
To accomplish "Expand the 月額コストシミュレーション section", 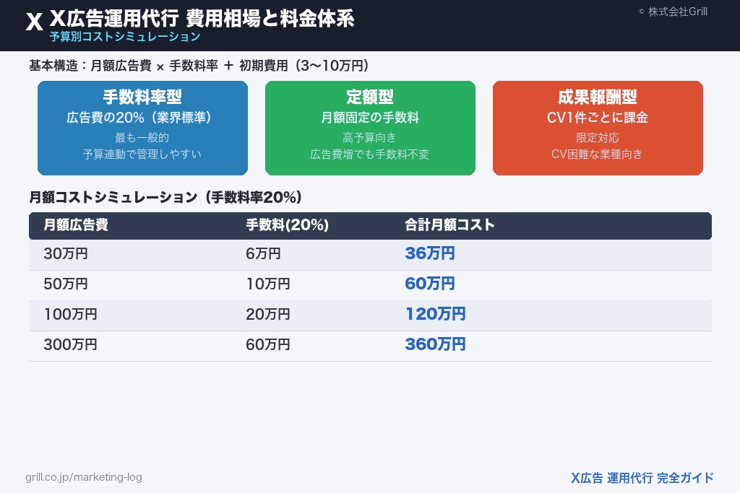I will pos(164,197).
